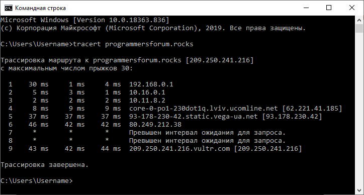The height and width of the screenshot is (195, 364).
Task: Minimize the Командная строка window
Action: pos(306,8)
